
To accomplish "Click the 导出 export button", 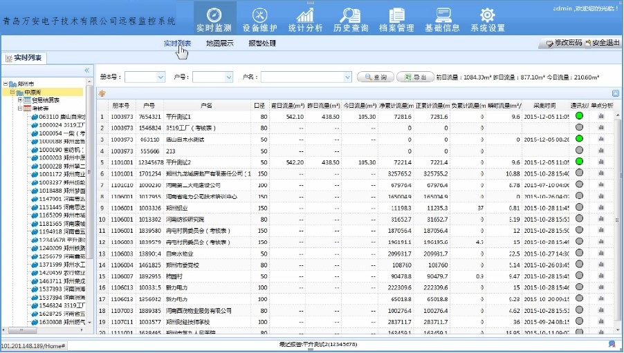I will click(x=414, y=77).
